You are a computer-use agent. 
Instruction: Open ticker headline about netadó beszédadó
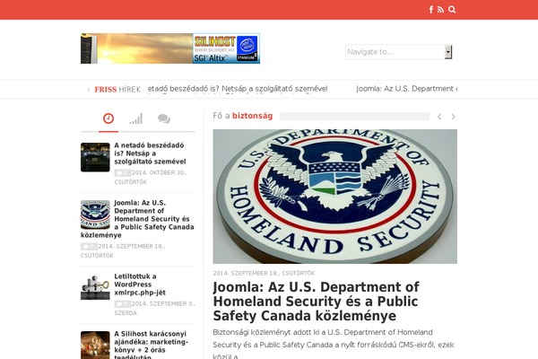[x=238, y=89]
